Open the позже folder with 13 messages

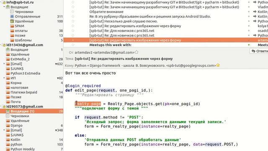tap(20, 35)
